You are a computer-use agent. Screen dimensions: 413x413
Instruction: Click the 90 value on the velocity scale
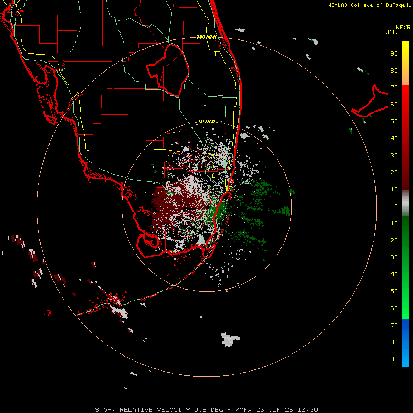point(394,54)
